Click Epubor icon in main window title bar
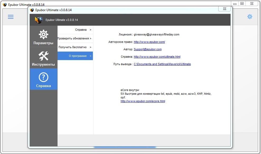Viewport: 261px width, 154px height. tap(5, 5)
